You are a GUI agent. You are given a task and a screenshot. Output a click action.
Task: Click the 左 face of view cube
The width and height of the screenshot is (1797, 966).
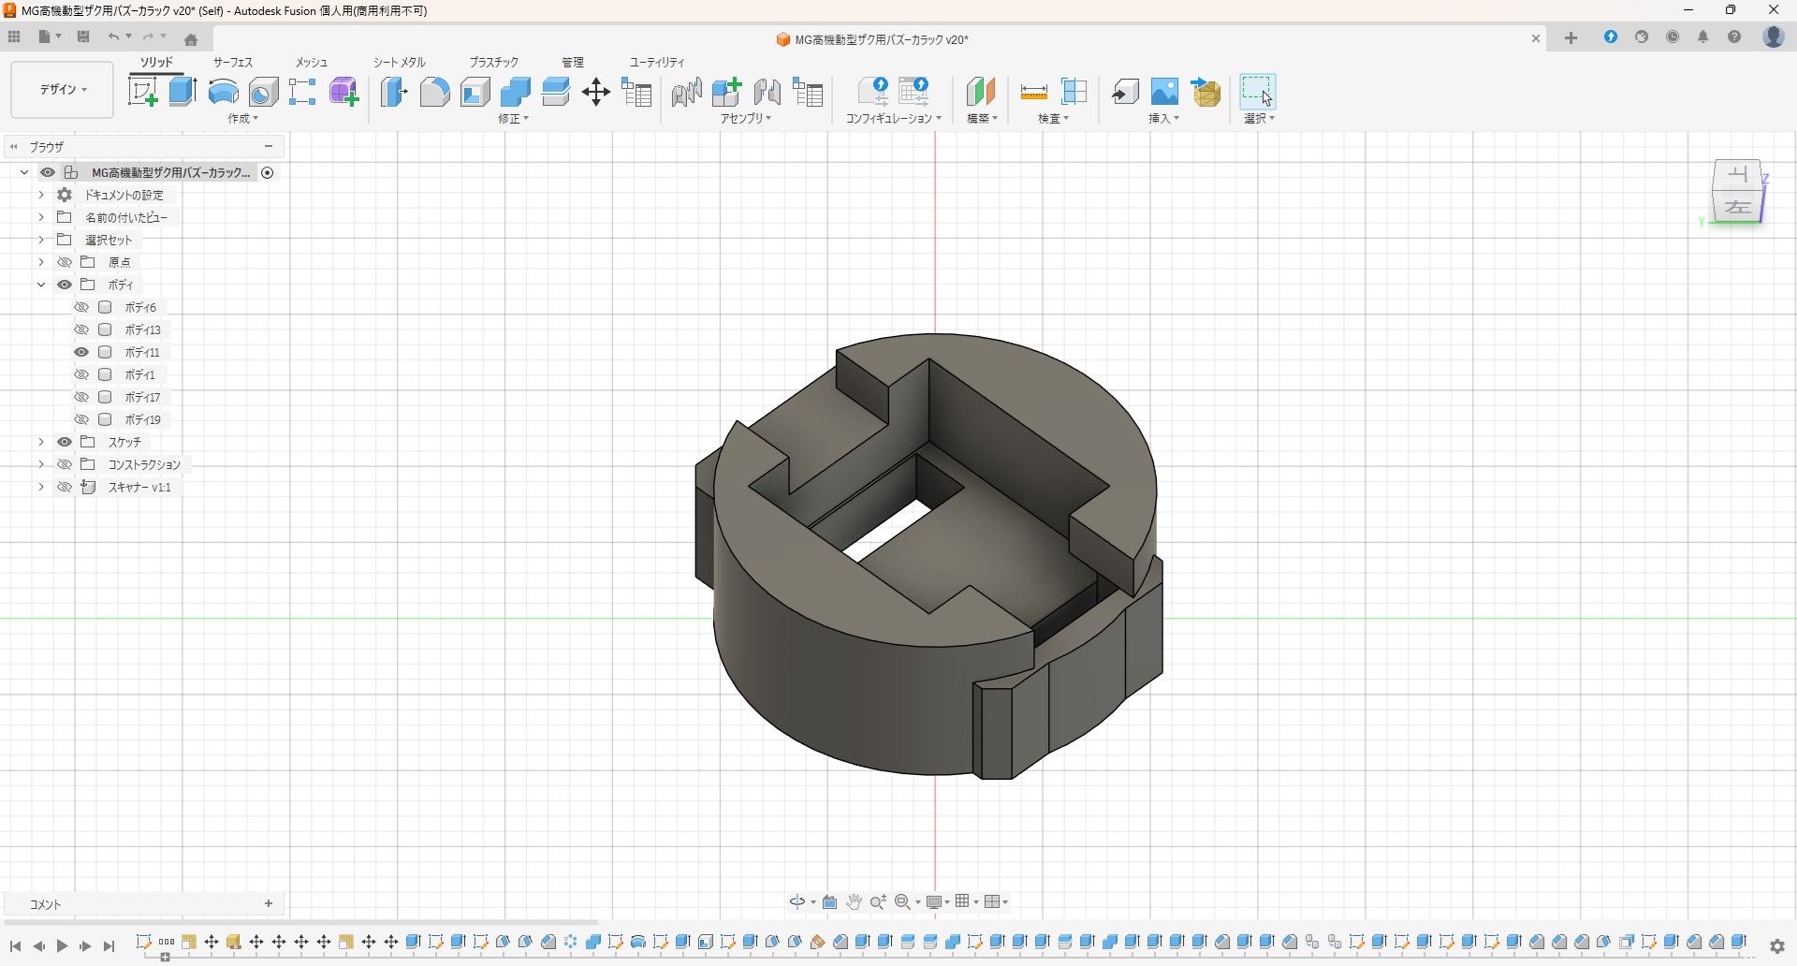click(x=1738, y=207)
